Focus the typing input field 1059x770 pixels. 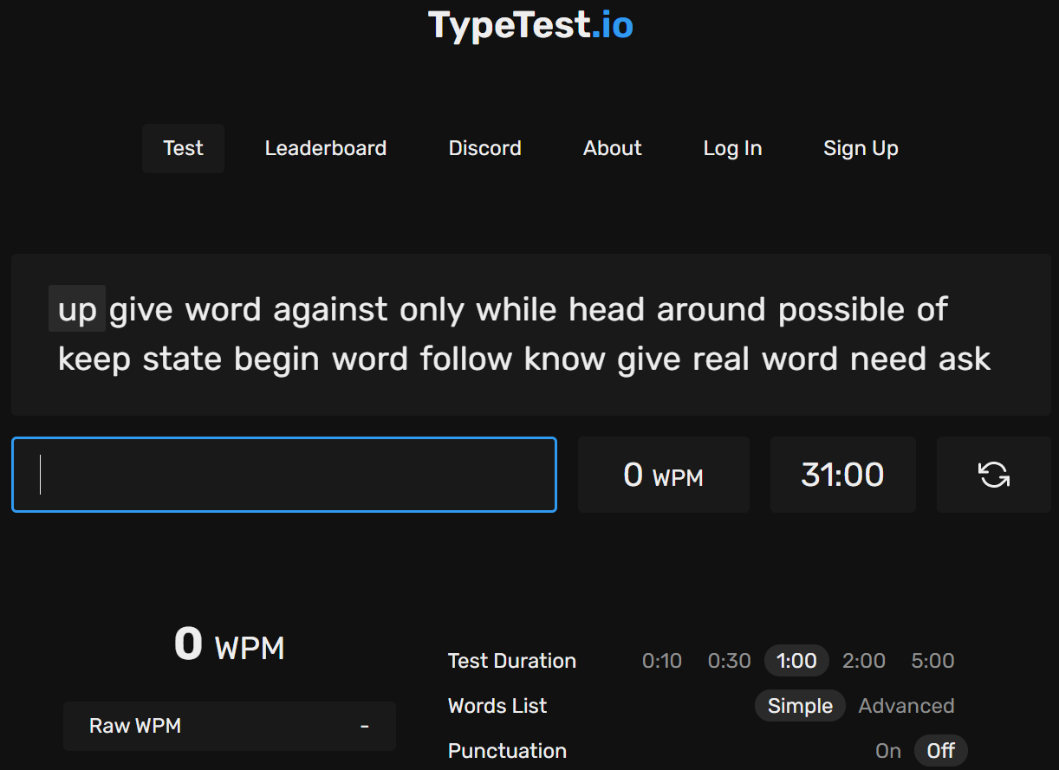pyautogui.click(x=283, y=475)
